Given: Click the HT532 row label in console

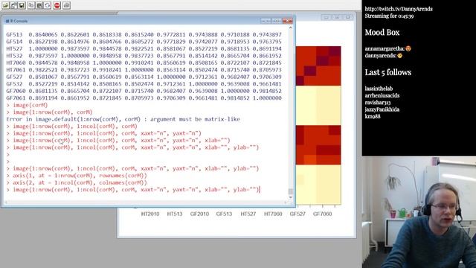Looking at the screenshot, I should (x=14, y=56).
